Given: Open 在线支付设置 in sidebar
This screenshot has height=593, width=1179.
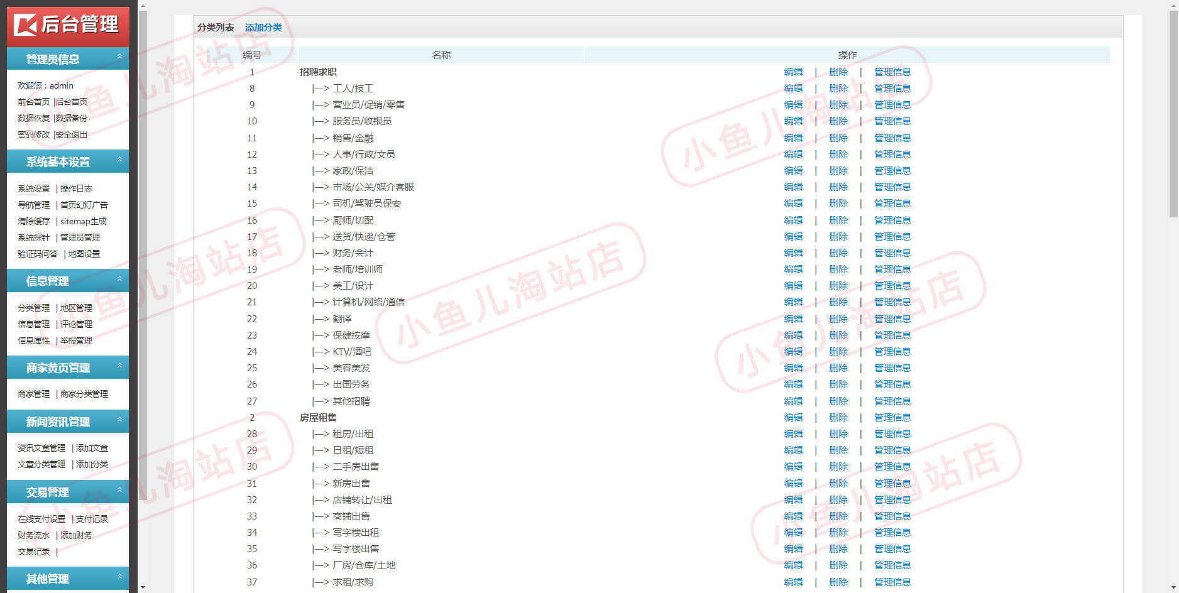Looking at the screenshot, I should (x=41, y=519).
